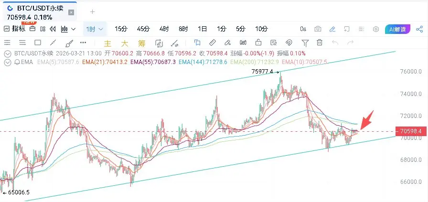Open the 指标 indicators panel
The width and height of the screenshot is (428, 202).
(x=15, y=29)
